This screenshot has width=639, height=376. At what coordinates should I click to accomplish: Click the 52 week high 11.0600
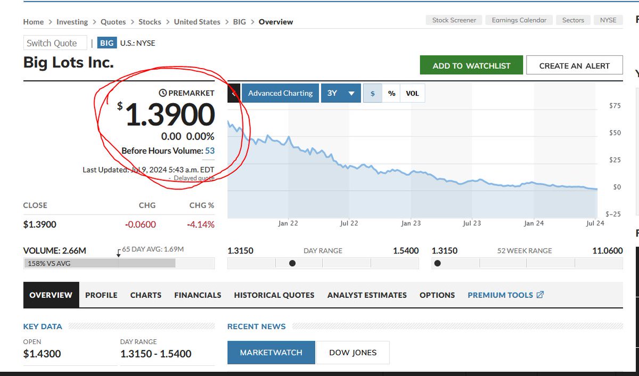[608, 250]
